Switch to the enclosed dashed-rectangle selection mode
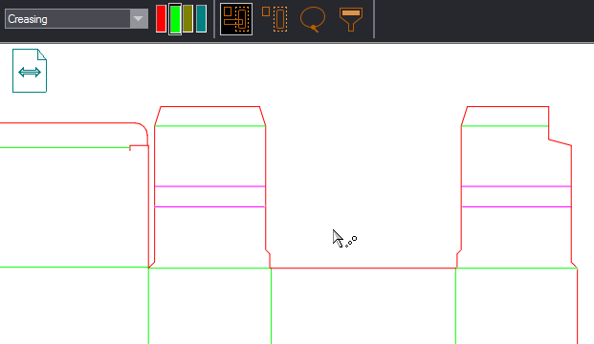Viewport: 594px width, 344px height. pyautogui.click(x=275, y=19)
